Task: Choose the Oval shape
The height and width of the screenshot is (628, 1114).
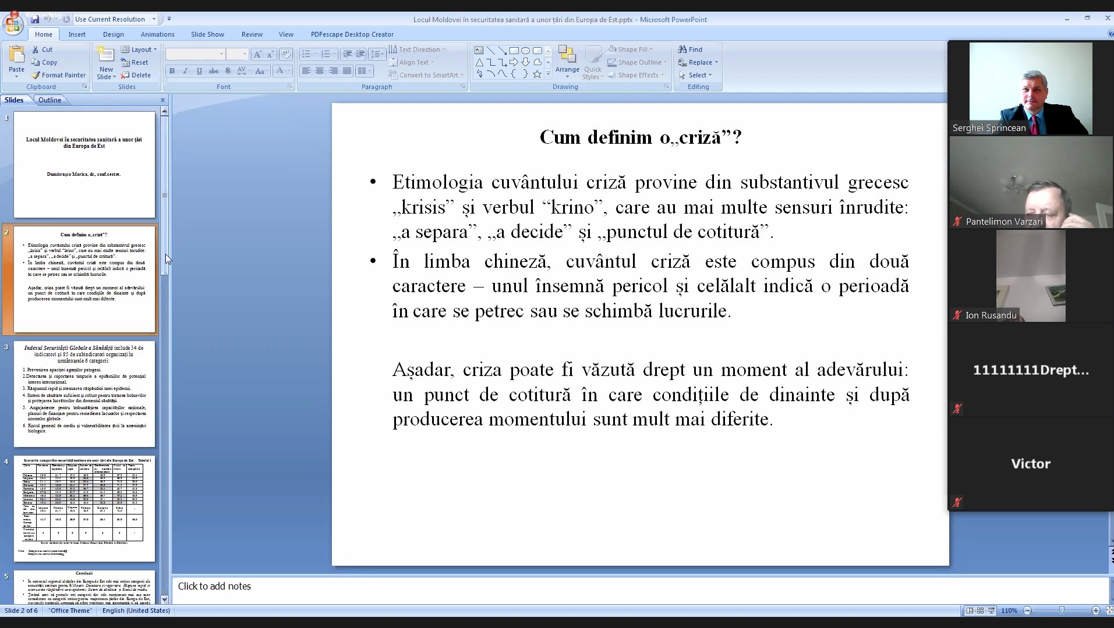Action: tap(525, 51)
